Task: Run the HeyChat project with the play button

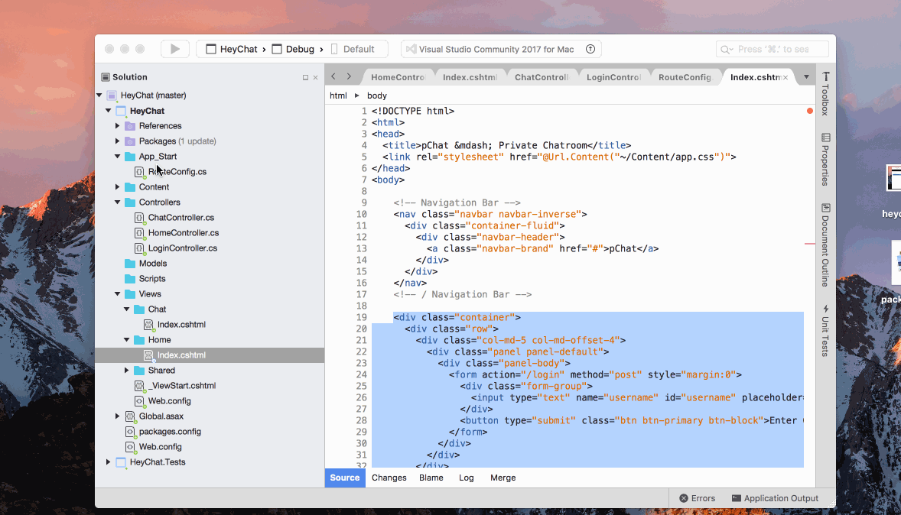Action: point(174,48)
